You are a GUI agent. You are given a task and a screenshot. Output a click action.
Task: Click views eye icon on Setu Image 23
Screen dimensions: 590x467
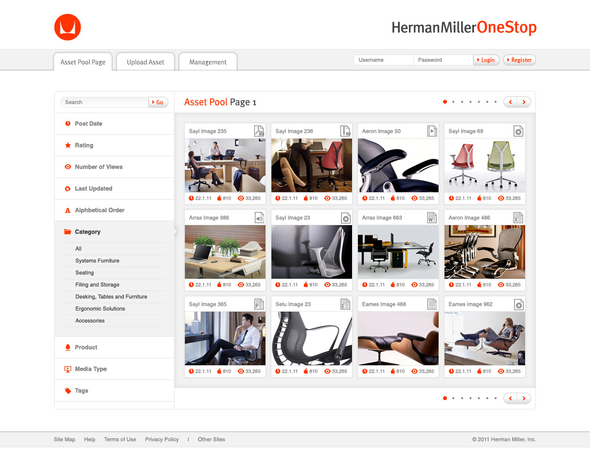[x=328, y=371]
